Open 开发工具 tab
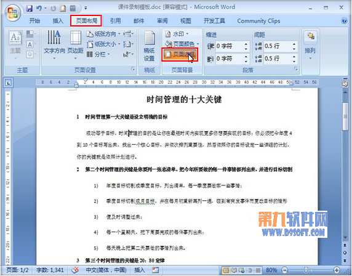This screenshot has width=352, height=276. (x=214, y=21)
